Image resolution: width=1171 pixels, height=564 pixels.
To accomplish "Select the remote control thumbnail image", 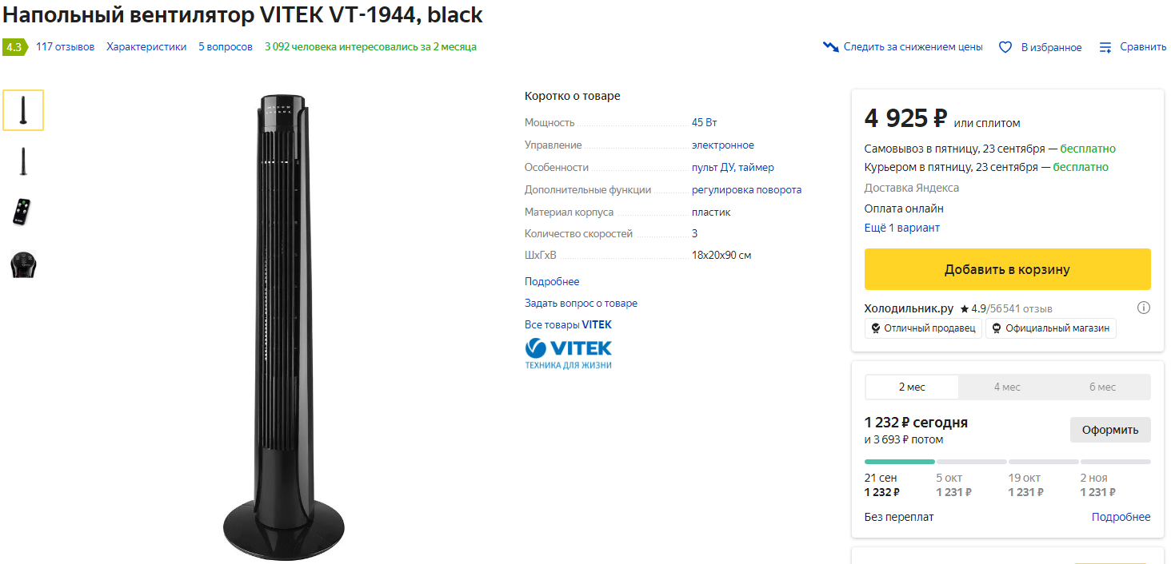I will (x=23, y=212).
